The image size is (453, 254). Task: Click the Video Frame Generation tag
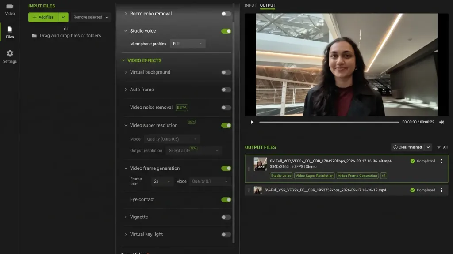pyautogui.click(x=357, y=176)
